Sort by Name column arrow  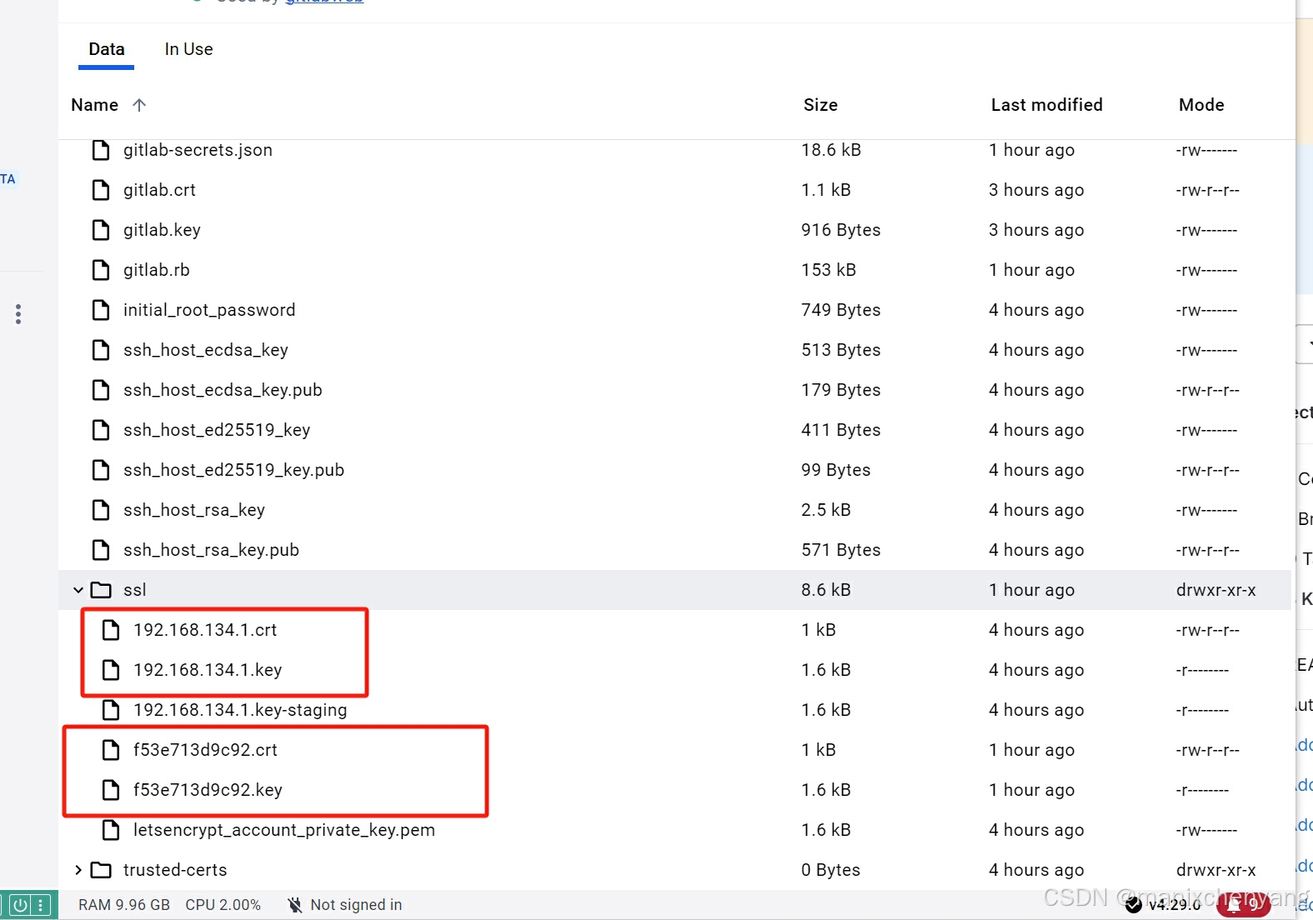click(x=139, y=105)
